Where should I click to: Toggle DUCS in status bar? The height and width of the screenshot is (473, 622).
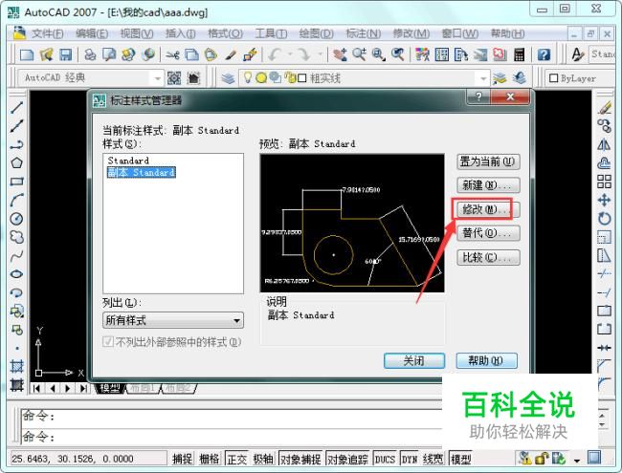(x=385, y=459)
